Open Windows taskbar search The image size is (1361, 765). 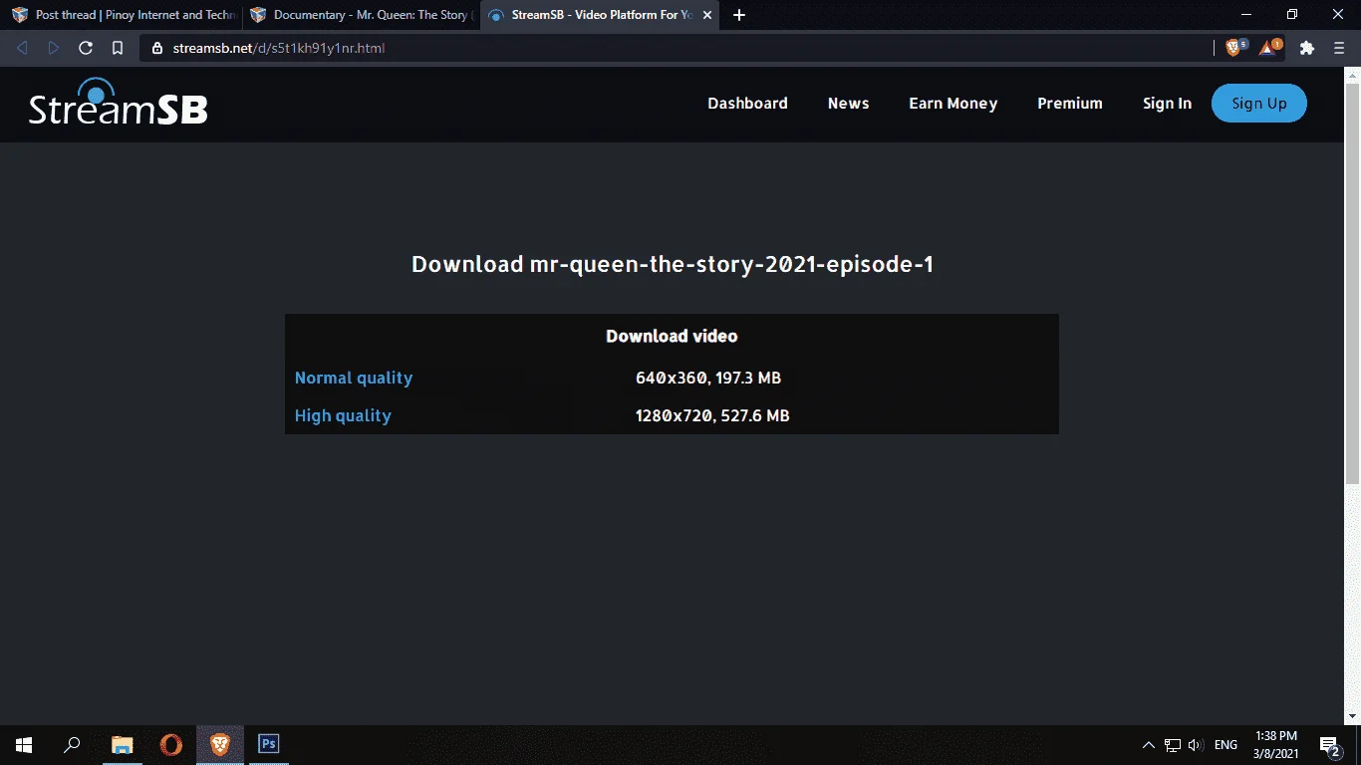tap(72, 745)
